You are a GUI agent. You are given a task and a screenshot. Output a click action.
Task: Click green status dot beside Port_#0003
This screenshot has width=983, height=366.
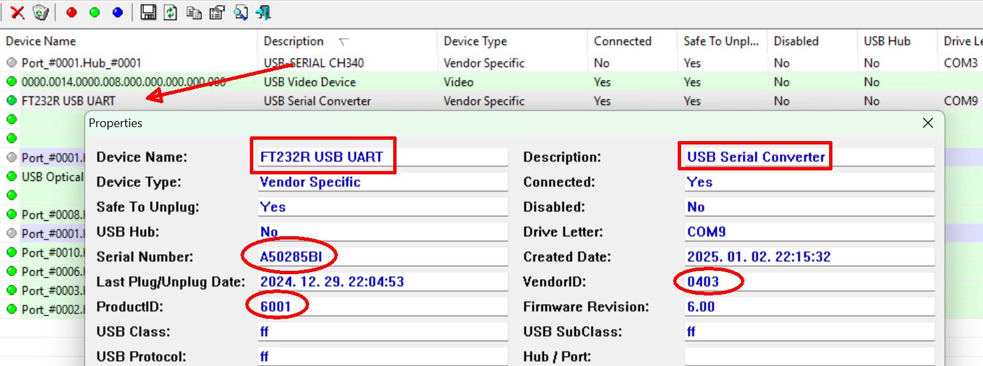point(11,291)
